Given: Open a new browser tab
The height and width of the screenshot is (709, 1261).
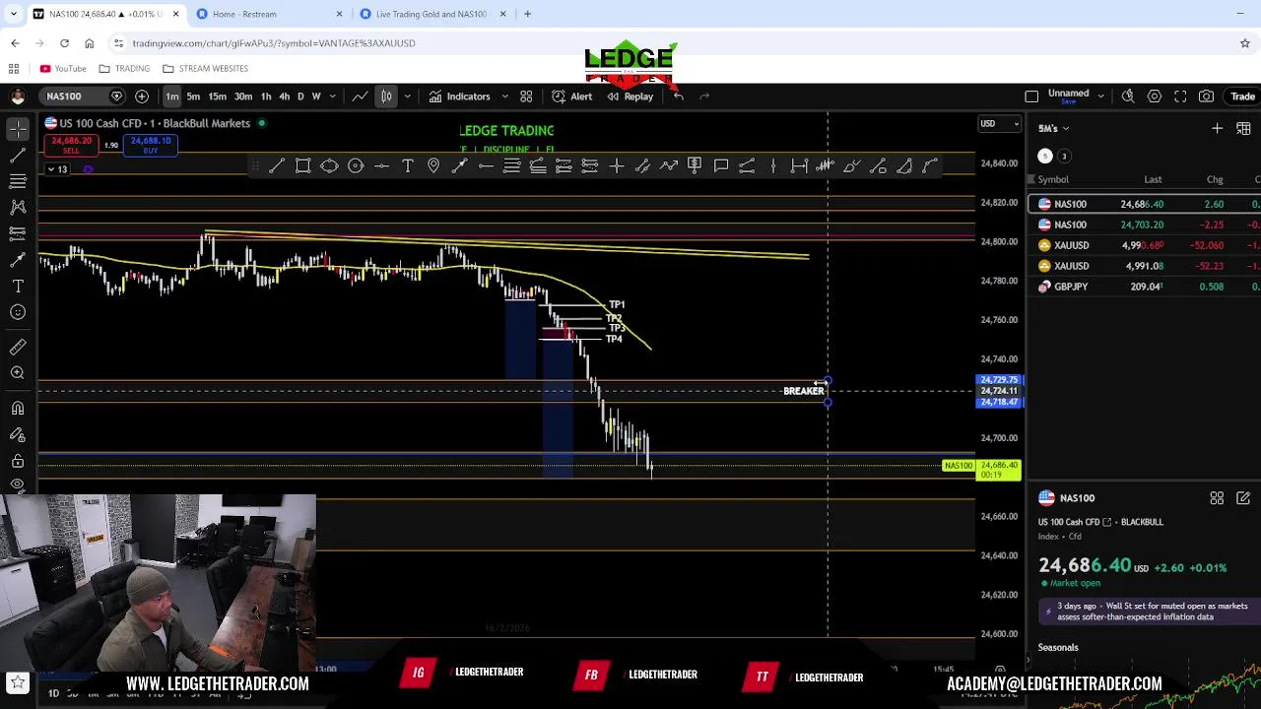Looking at the screenshot, I should 527,14.
